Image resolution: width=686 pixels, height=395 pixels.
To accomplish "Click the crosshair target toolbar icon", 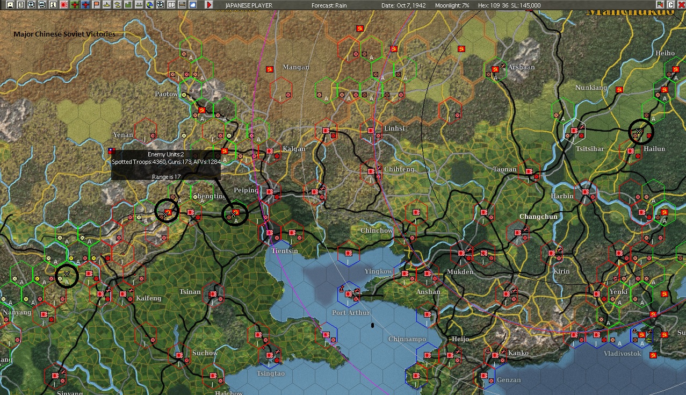I will coord(161,5).
